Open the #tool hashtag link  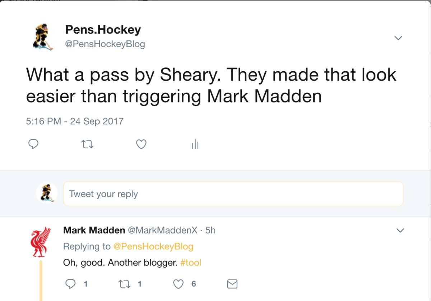coord(191,263)
